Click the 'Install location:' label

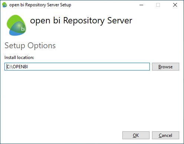click(x=19, y=58)
